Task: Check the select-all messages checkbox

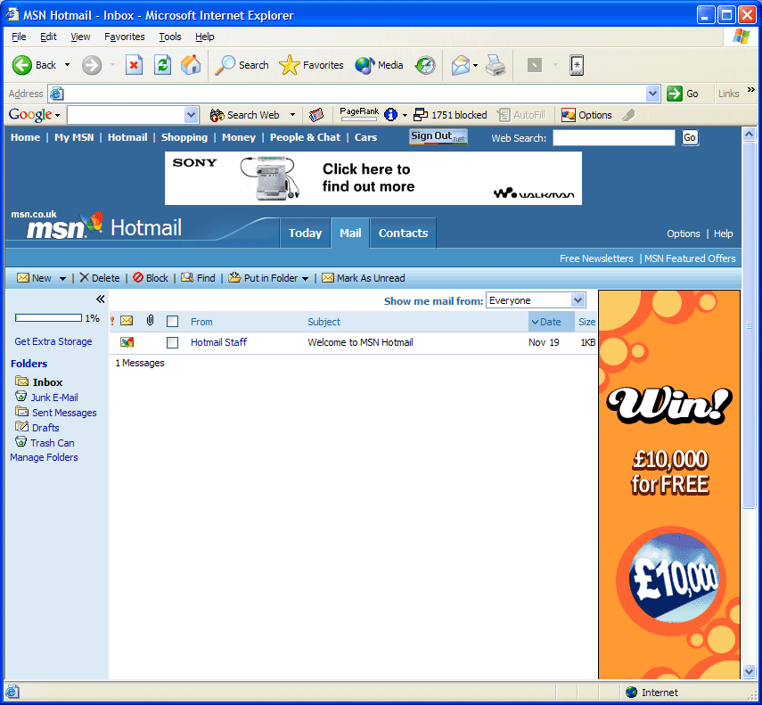Action: (172, 321)
